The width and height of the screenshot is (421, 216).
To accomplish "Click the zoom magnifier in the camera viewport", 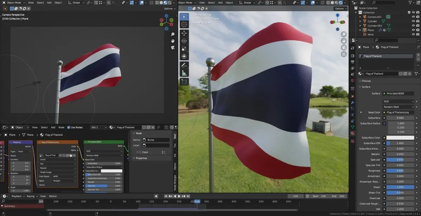I will 173,34.
